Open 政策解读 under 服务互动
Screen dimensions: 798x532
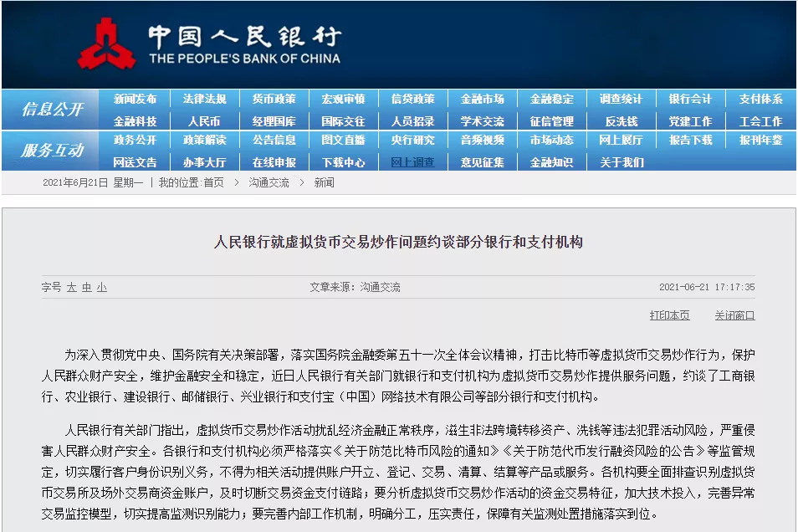tap(205, 140)
